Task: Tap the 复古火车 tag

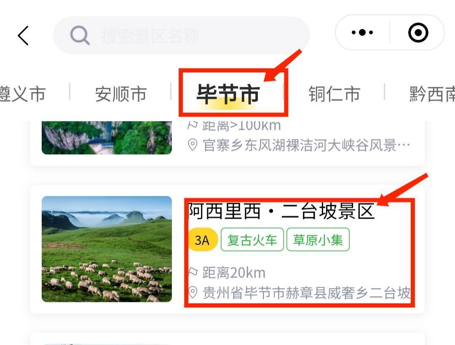Action: point(252,240)
